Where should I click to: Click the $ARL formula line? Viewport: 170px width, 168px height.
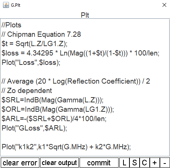(54, 119)
